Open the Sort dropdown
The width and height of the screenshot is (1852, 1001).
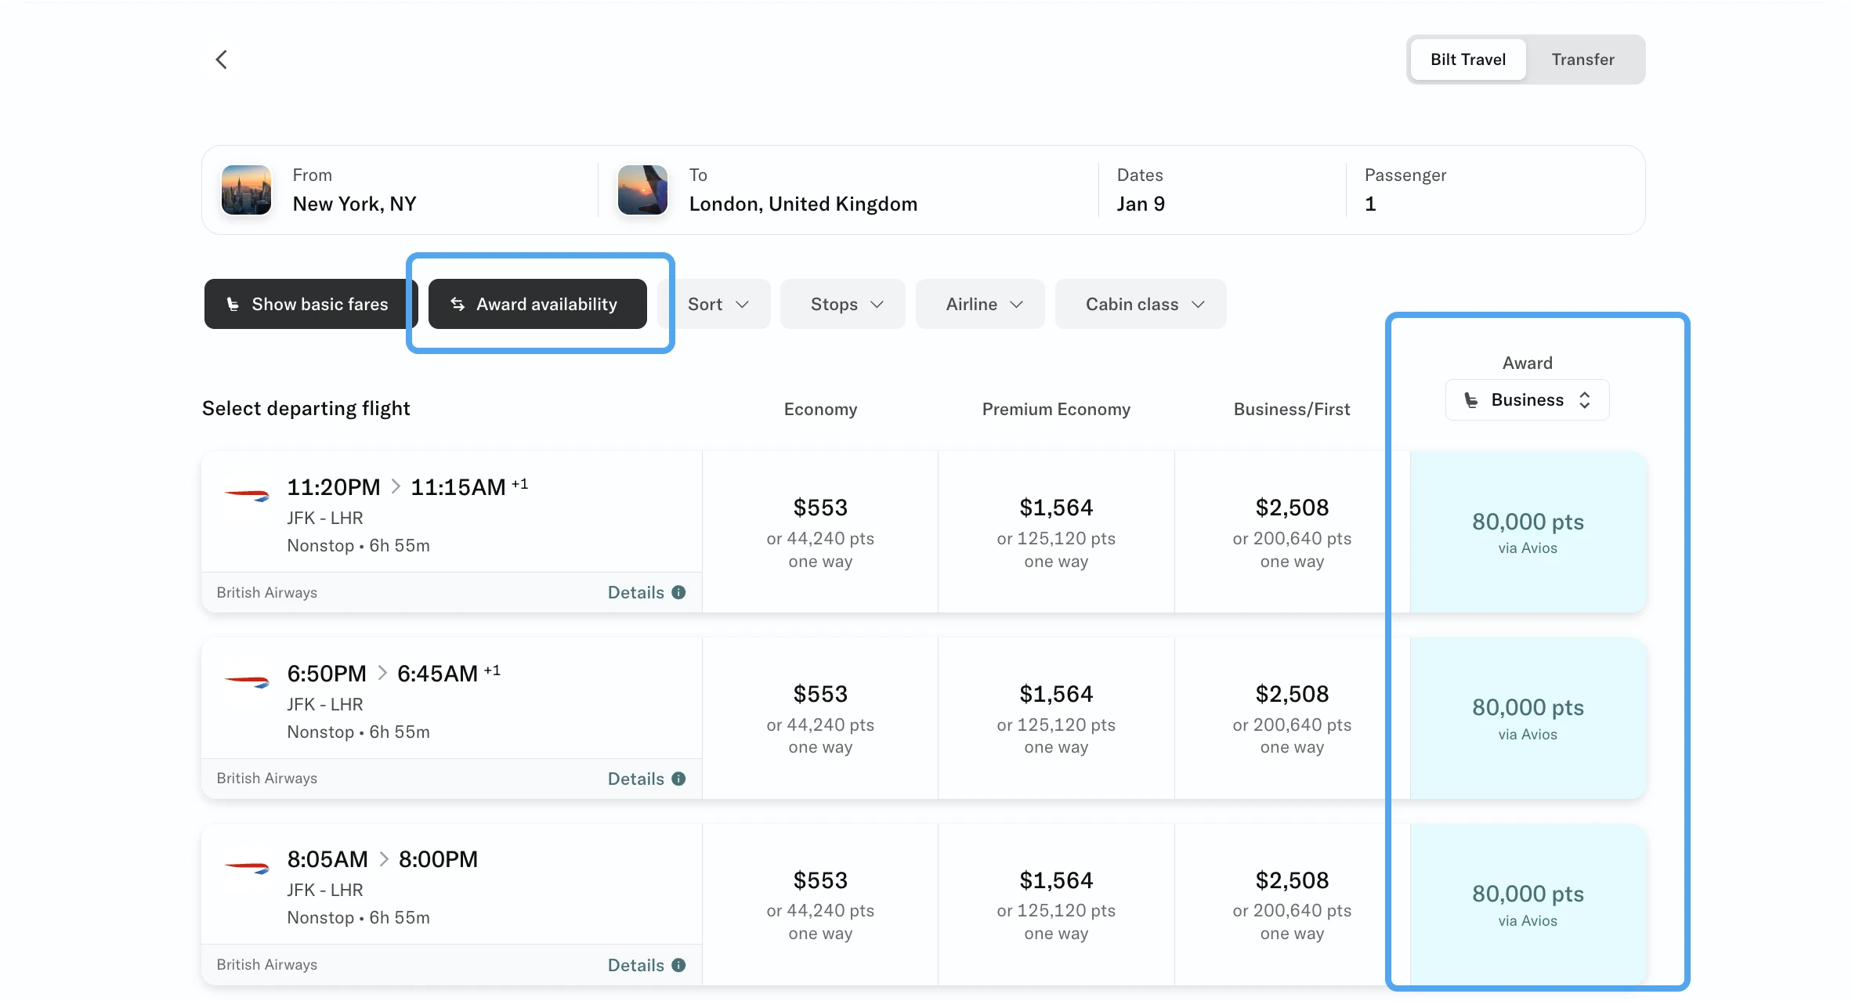click(x=718, y=304)
